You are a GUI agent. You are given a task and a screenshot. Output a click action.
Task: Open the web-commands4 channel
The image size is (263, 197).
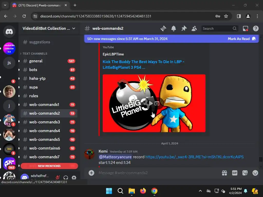pos(49,131)
